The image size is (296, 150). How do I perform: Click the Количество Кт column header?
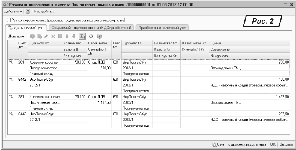166,43
